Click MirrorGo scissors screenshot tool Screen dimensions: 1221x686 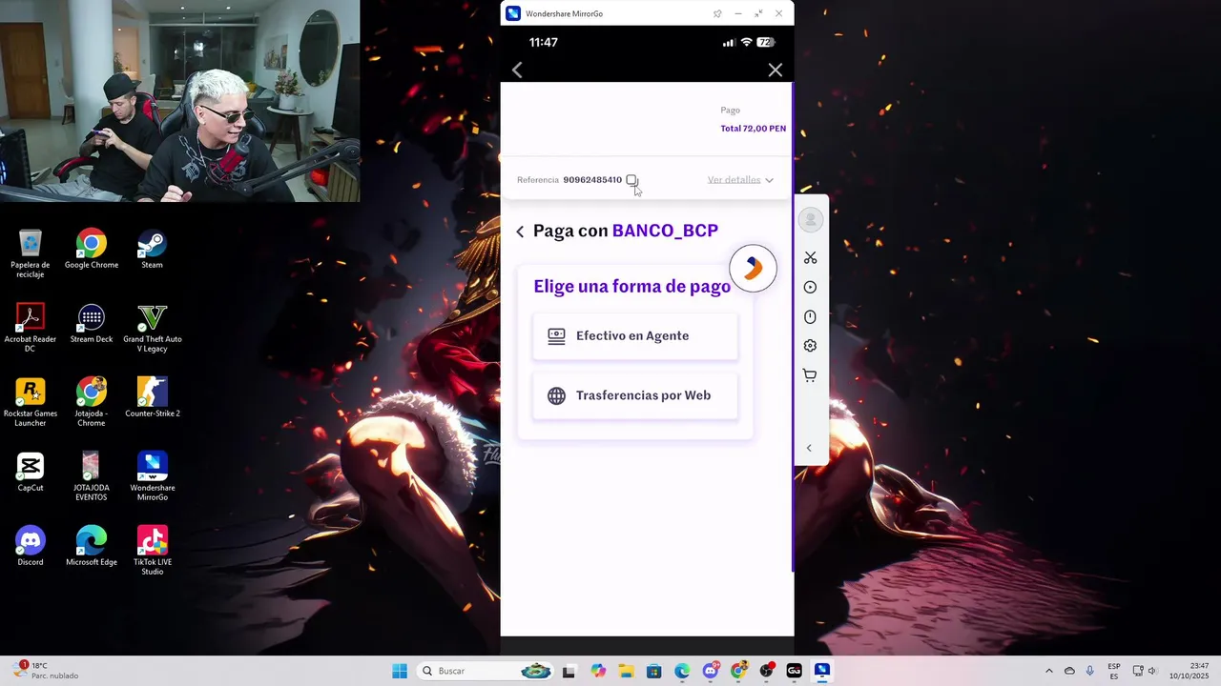point(810,258)
